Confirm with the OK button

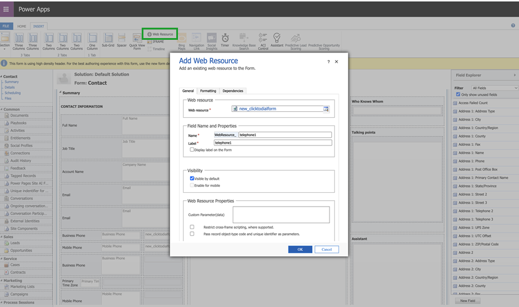[300, 249]
